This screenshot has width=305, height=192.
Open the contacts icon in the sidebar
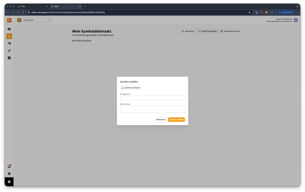click(9, 58)
